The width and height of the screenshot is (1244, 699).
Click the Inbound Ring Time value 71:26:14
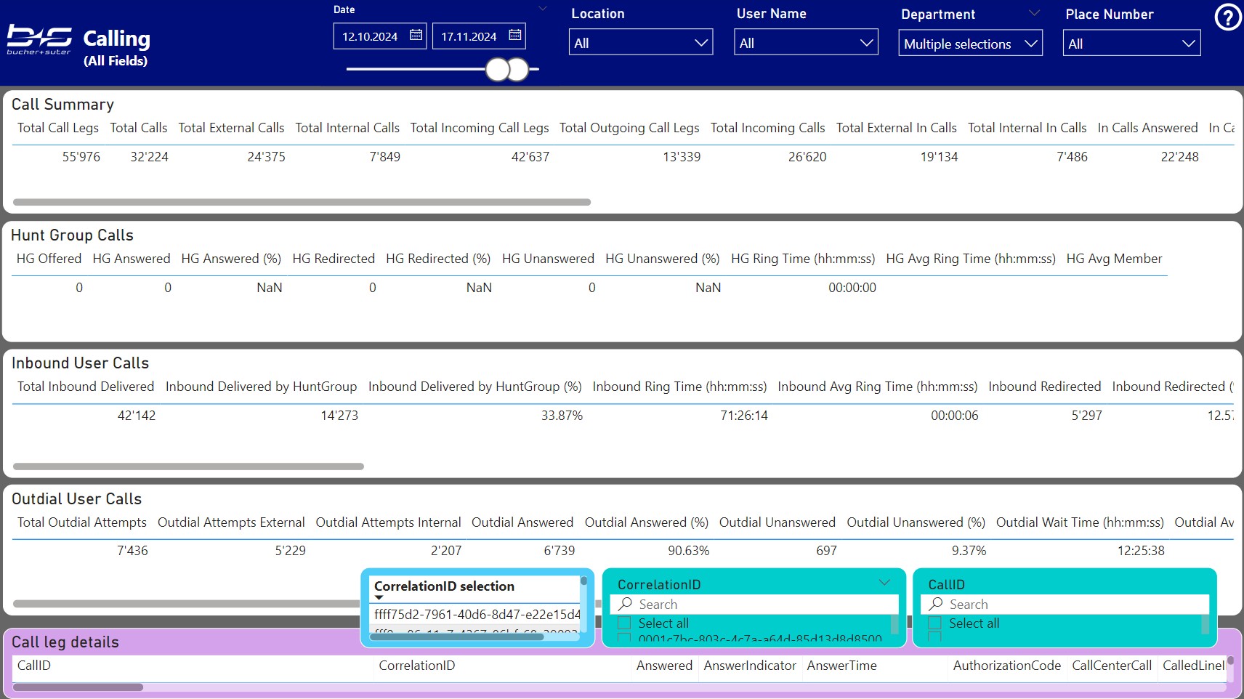point(744,416)
